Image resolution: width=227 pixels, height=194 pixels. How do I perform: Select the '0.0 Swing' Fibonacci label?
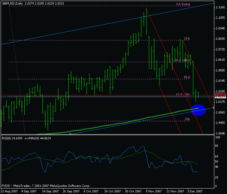tap(183, 4)
